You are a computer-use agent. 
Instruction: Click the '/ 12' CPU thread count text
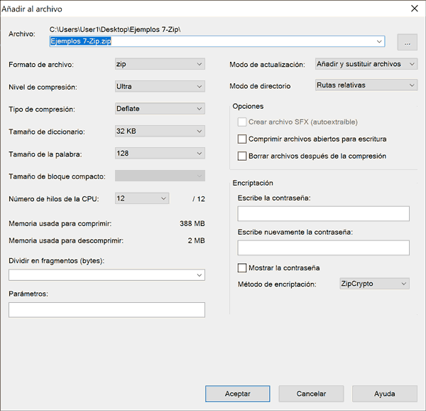click(199, 199)
